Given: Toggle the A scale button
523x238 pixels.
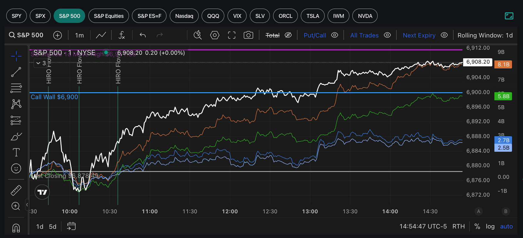Looking at the screenshot, I should 479,211.
